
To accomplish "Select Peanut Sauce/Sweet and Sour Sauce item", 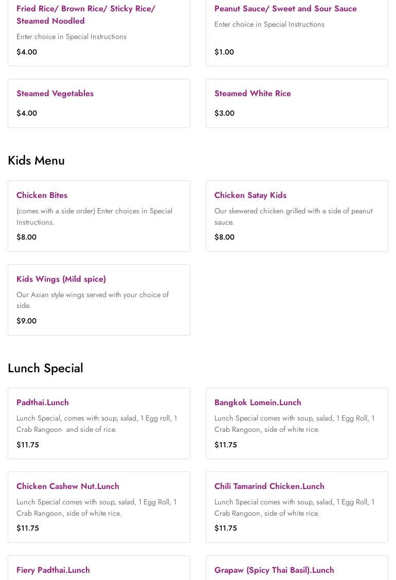I will click(285, 9).
